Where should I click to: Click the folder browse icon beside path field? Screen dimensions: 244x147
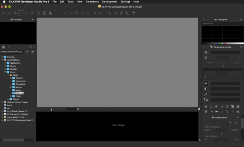27,52
